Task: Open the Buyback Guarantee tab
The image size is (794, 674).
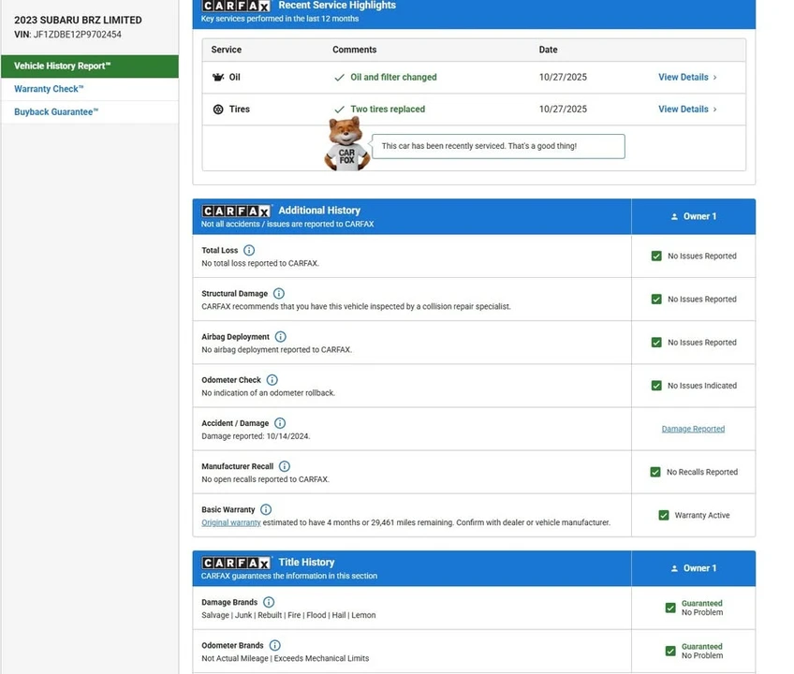Action: point(90,112)
